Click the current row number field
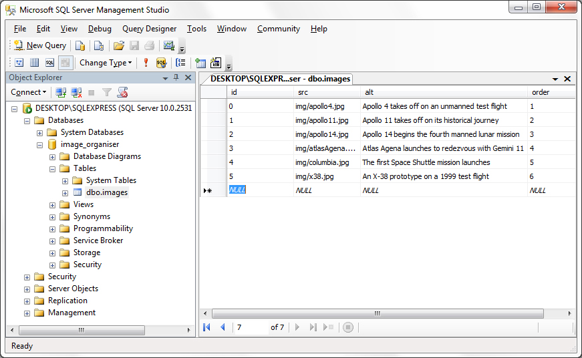Viewport: 582px width, 358px height. pos(251,327)
